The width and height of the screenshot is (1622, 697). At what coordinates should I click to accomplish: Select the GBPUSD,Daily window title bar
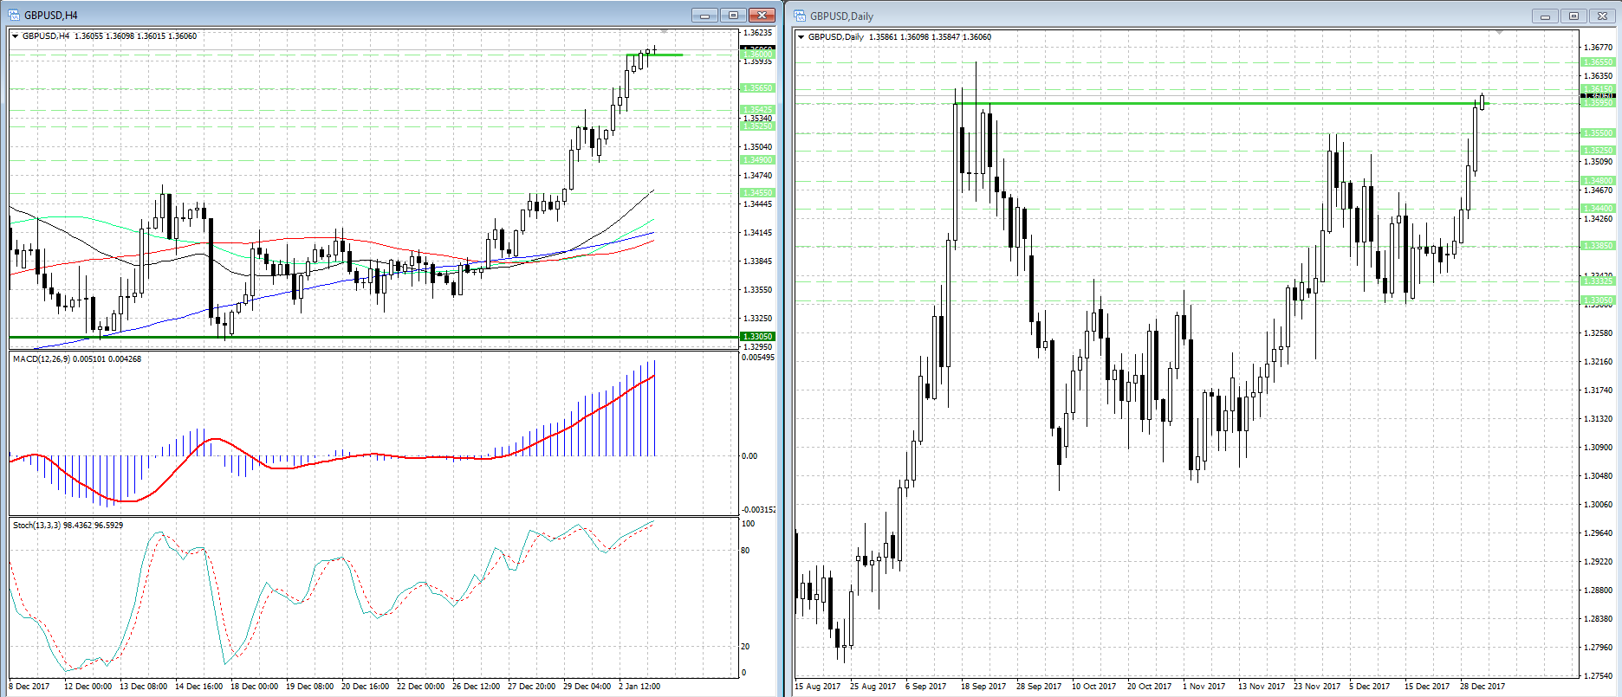(1126, 16)
